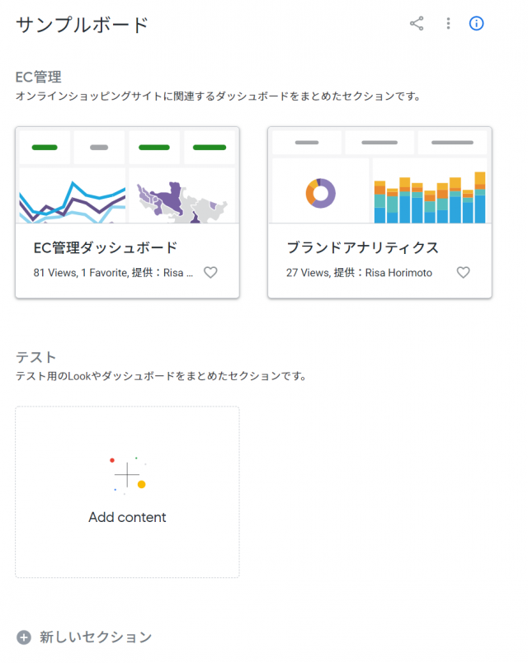Viewport: 528px width, 663px height.
Task: Favorite the EC管理ダッシュボード card with the heart
Action: coord(210,272)
